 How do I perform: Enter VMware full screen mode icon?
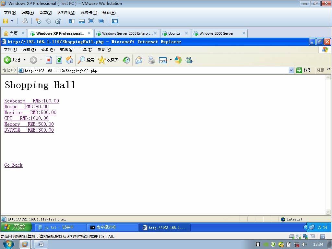click(x=91, y=21)
